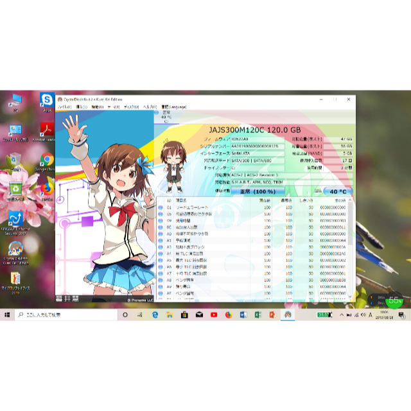The height and width of the screenshot is (411, 411).
Task: Open KINGSOFT Internet Security 2017 desktop shortcut
Action: [15, 223]
